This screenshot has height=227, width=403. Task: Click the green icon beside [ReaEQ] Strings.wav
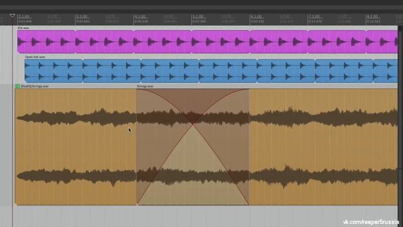click(18, 86)
